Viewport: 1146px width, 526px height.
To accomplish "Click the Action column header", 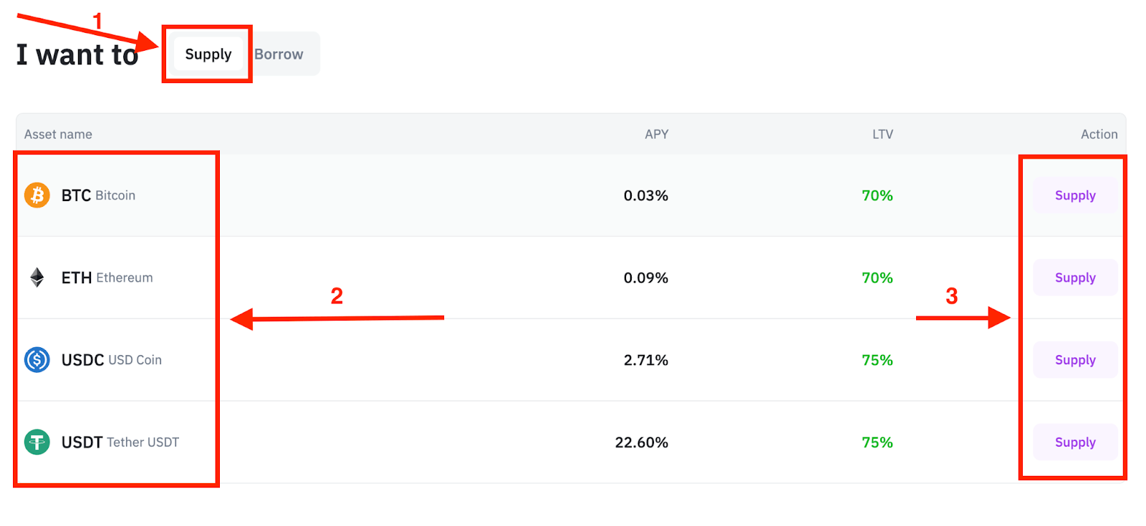I will click(1099, 134).
